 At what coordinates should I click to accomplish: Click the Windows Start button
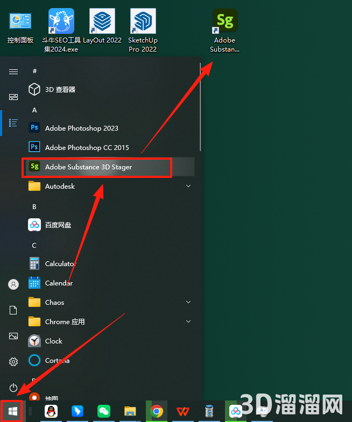[x=13, y=411]
